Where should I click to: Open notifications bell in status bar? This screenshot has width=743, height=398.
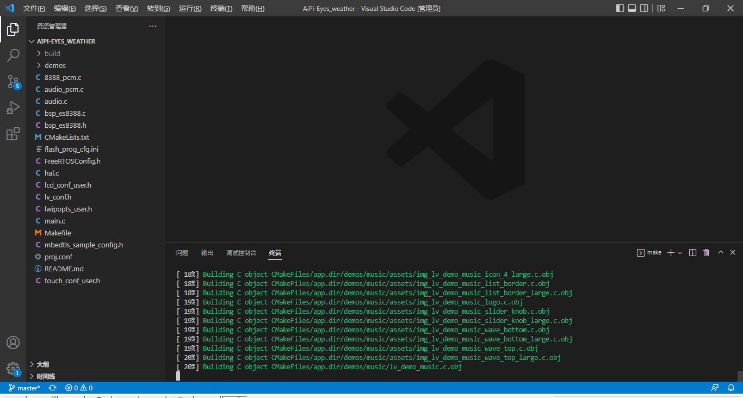731,388
